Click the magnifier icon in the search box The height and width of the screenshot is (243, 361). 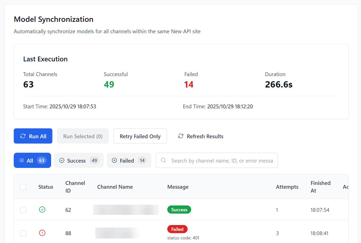163,160
